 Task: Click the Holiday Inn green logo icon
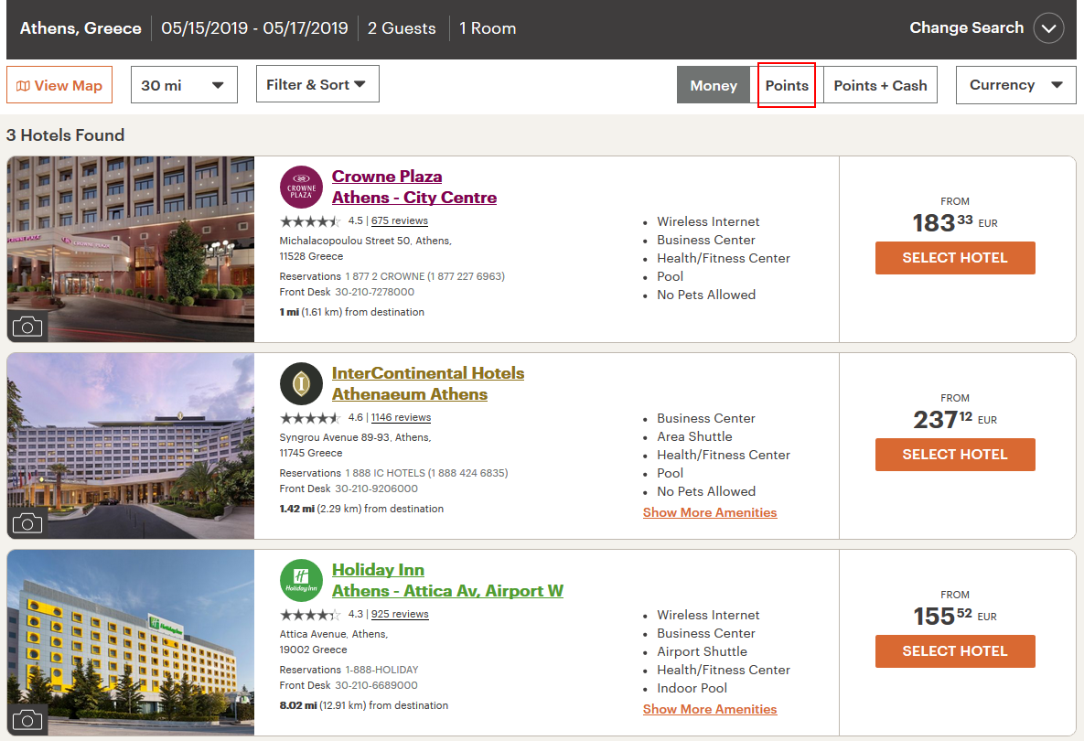pyautogui.click(x=301, y=581)
